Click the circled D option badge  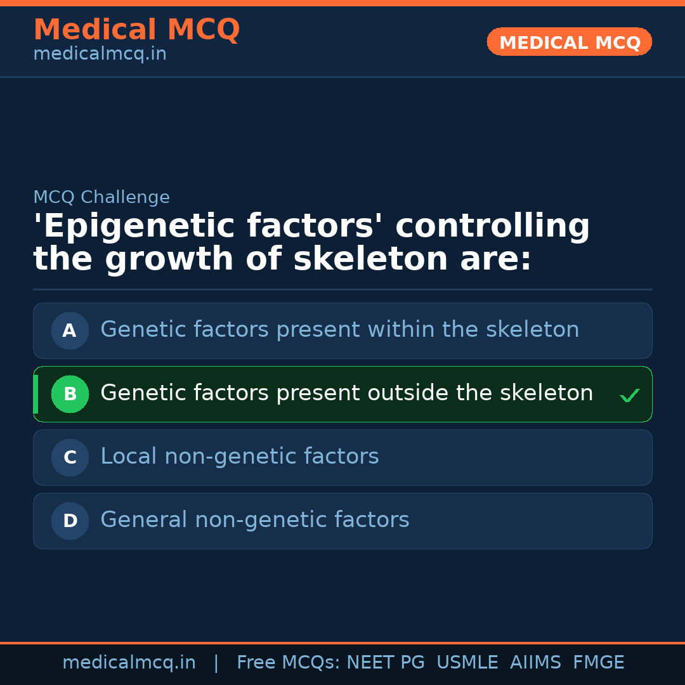pyautogui.click(x=70, y=521)
